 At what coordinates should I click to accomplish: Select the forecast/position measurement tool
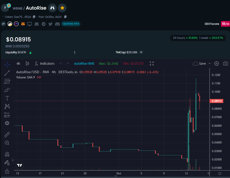tap(7, 115)
